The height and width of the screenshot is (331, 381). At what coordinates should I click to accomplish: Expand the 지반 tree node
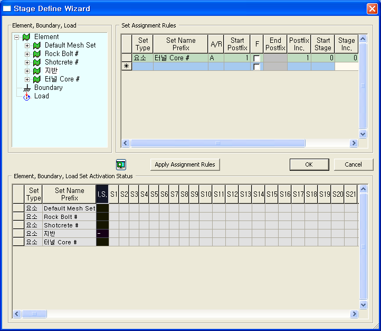point(27,71)
